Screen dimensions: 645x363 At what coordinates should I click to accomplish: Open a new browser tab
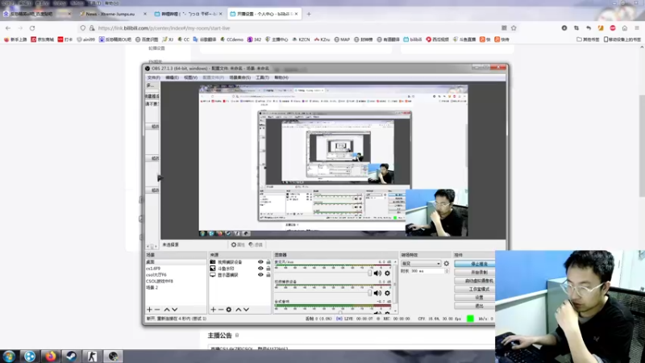309,14
